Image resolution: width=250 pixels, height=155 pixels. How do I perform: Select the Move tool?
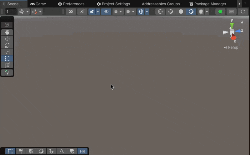pyautogui.click(x=7, y=39)
